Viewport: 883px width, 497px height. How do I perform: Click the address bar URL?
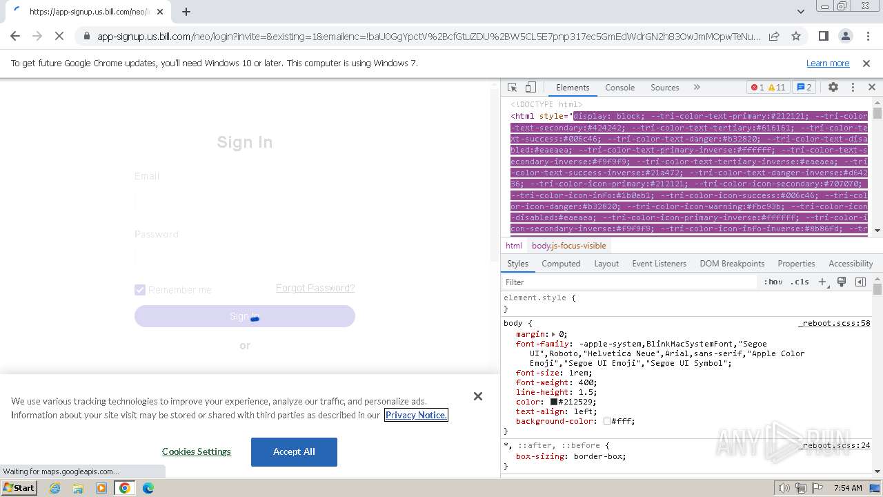pos(429,37)
